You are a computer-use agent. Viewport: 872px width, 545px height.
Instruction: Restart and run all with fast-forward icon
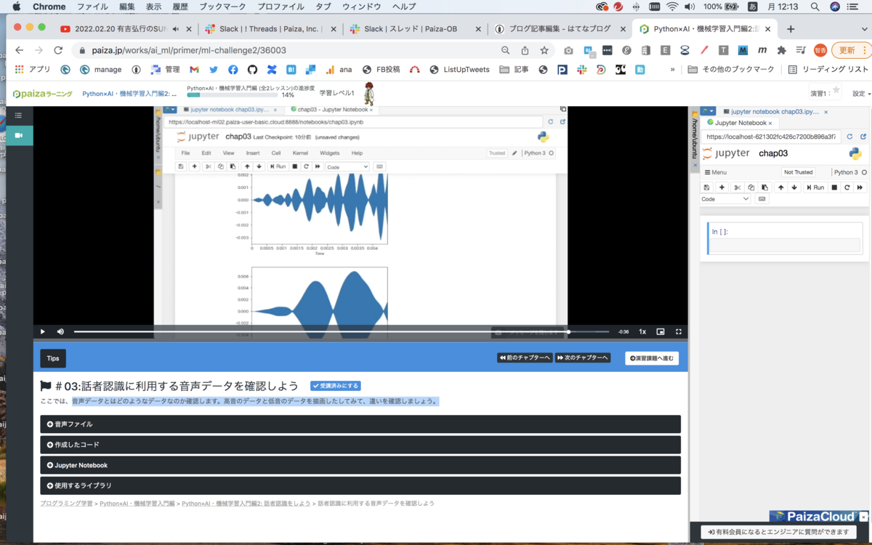point(860,187)
